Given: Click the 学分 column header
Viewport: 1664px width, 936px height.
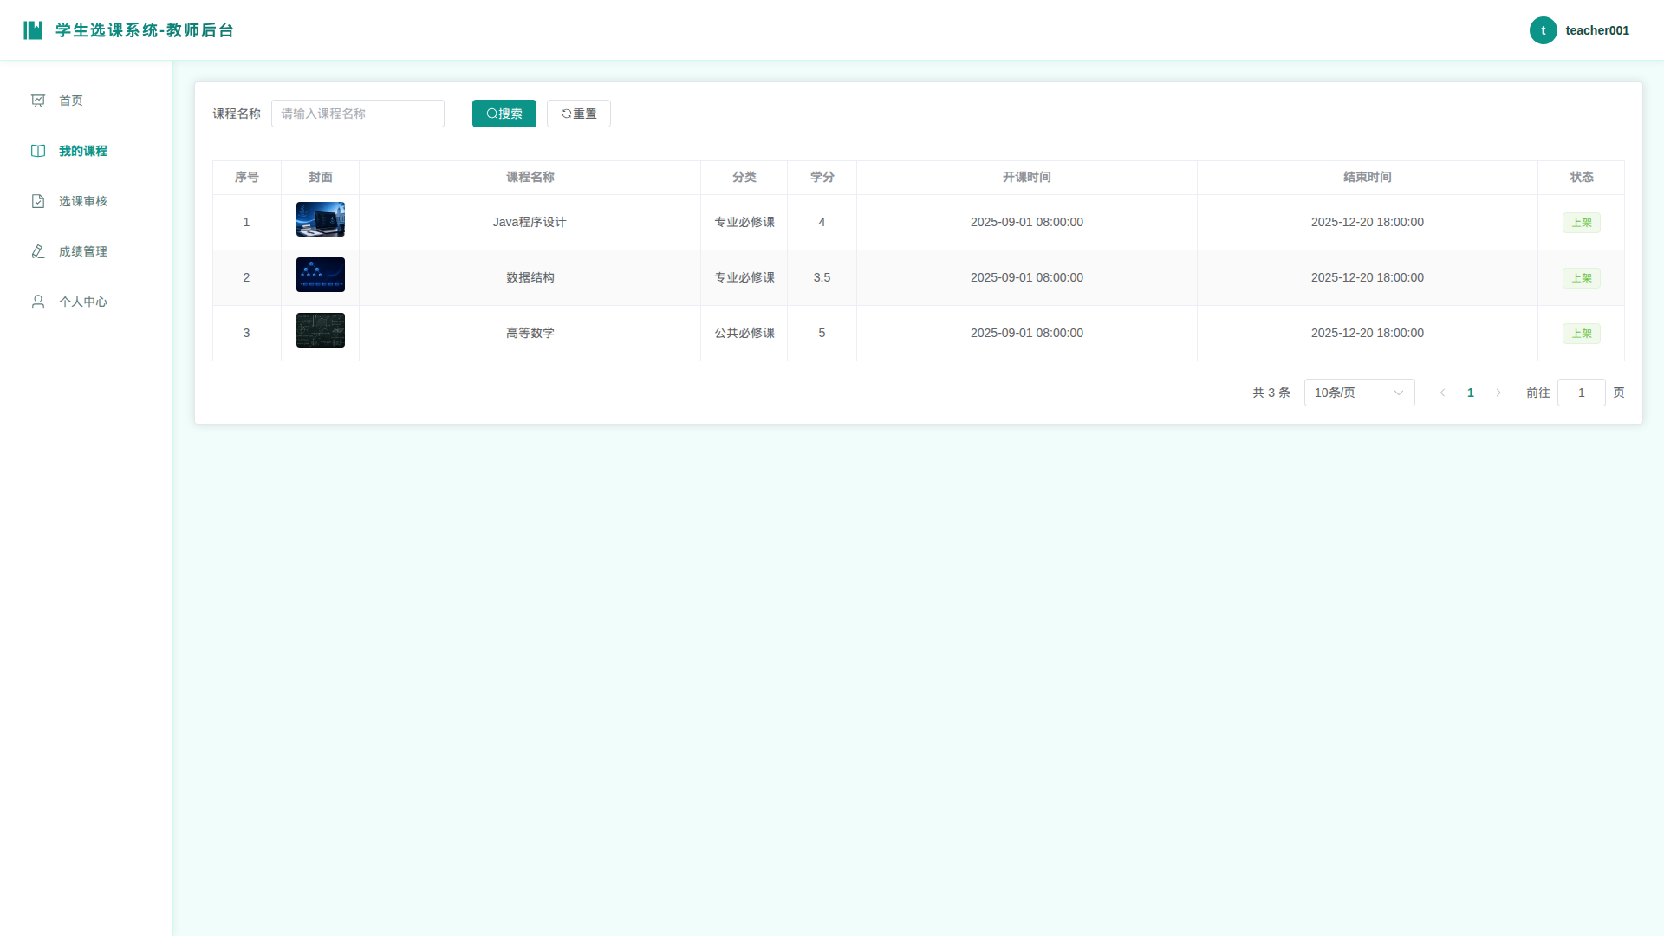Looking at the screenshot, I should [x=822, y=177].
